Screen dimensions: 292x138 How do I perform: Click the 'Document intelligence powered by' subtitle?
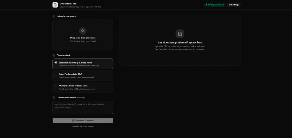[x=80, y=7]
